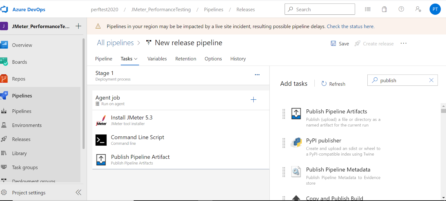Switch to the Retention tab

tap(186, 59)
